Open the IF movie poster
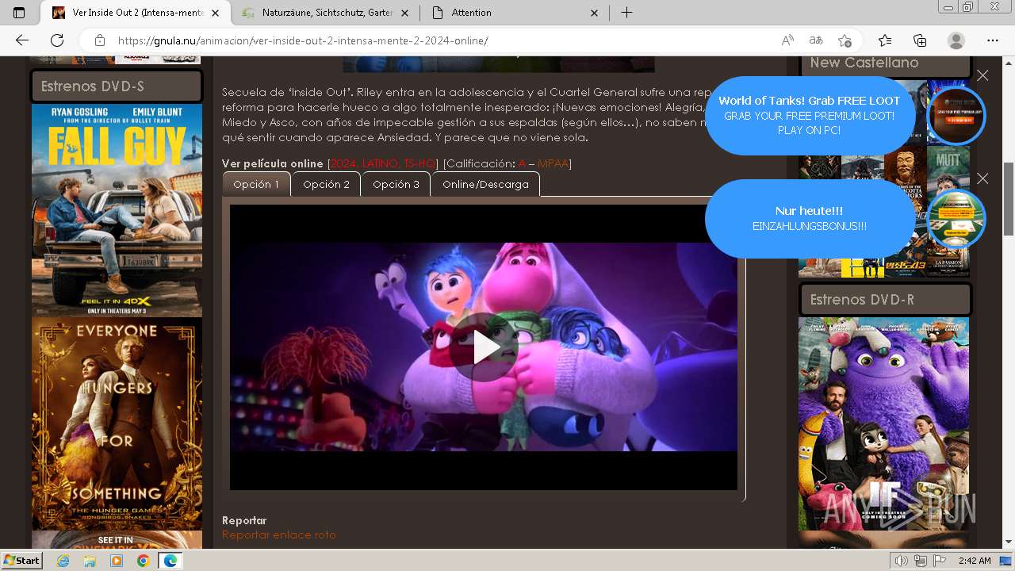Viewport: 1015px width, 571px height. click(x=883, y=424)
